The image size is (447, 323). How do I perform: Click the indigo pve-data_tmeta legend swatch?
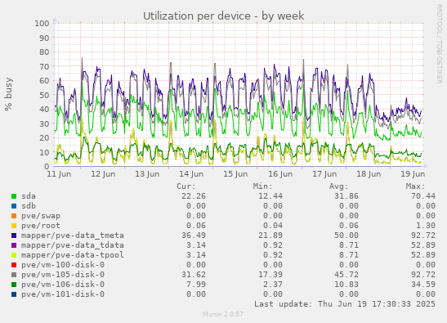coord(14,236)
